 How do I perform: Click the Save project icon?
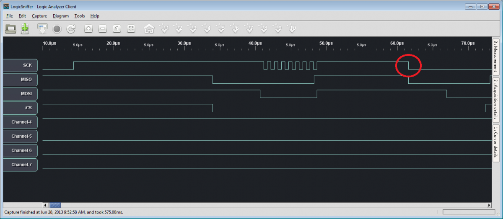(25, 29)
